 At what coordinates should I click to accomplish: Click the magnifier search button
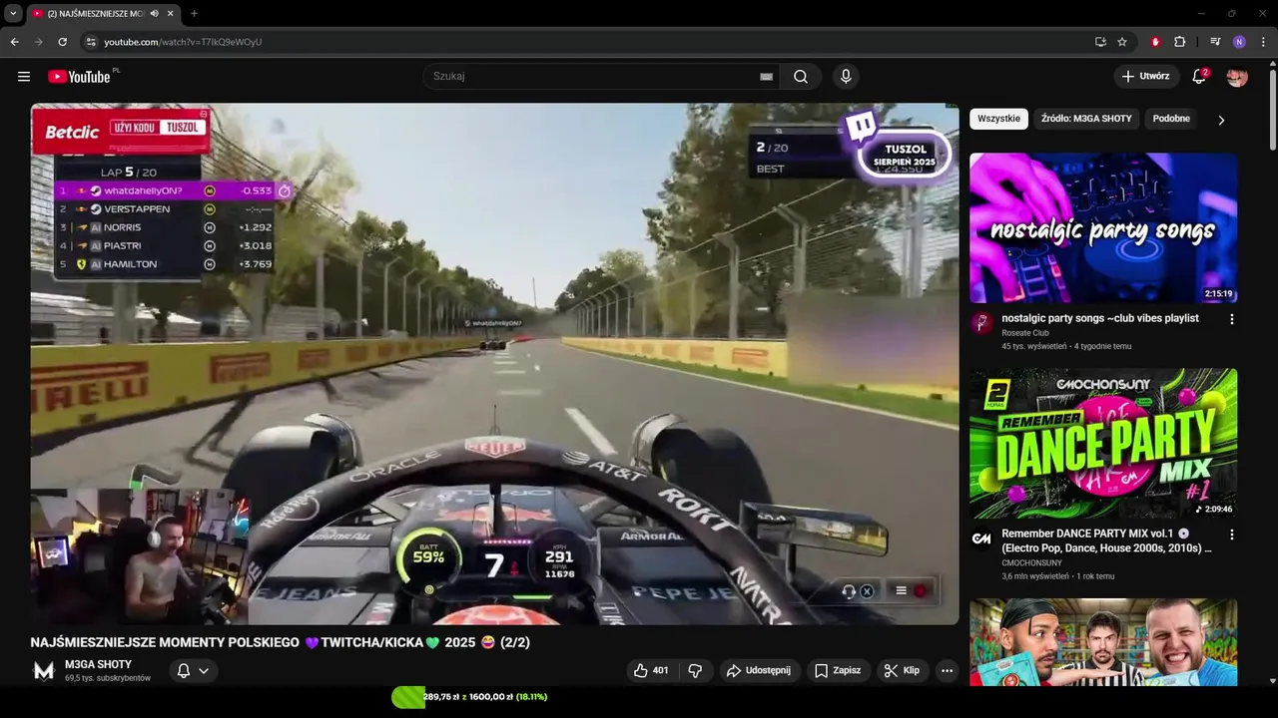[x=801, y=77]
